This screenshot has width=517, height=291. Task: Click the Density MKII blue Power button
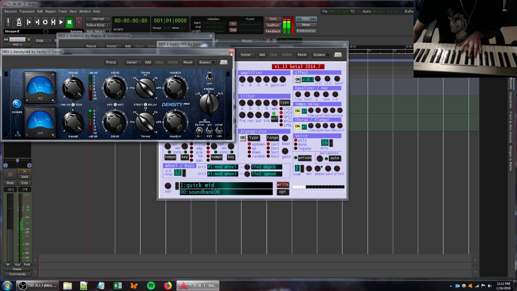coord(17,104)
